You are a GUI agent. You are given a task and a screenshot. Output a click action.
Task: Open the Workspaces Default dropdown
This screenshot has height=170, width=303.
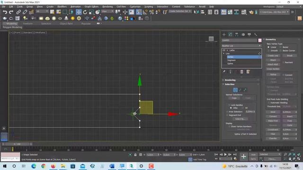(x=288, y=7)
